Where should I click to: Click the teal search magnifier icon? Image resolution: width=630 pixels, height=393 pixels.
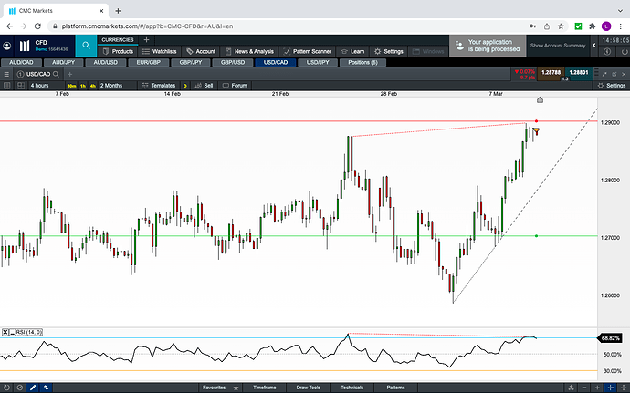(87, 45)
